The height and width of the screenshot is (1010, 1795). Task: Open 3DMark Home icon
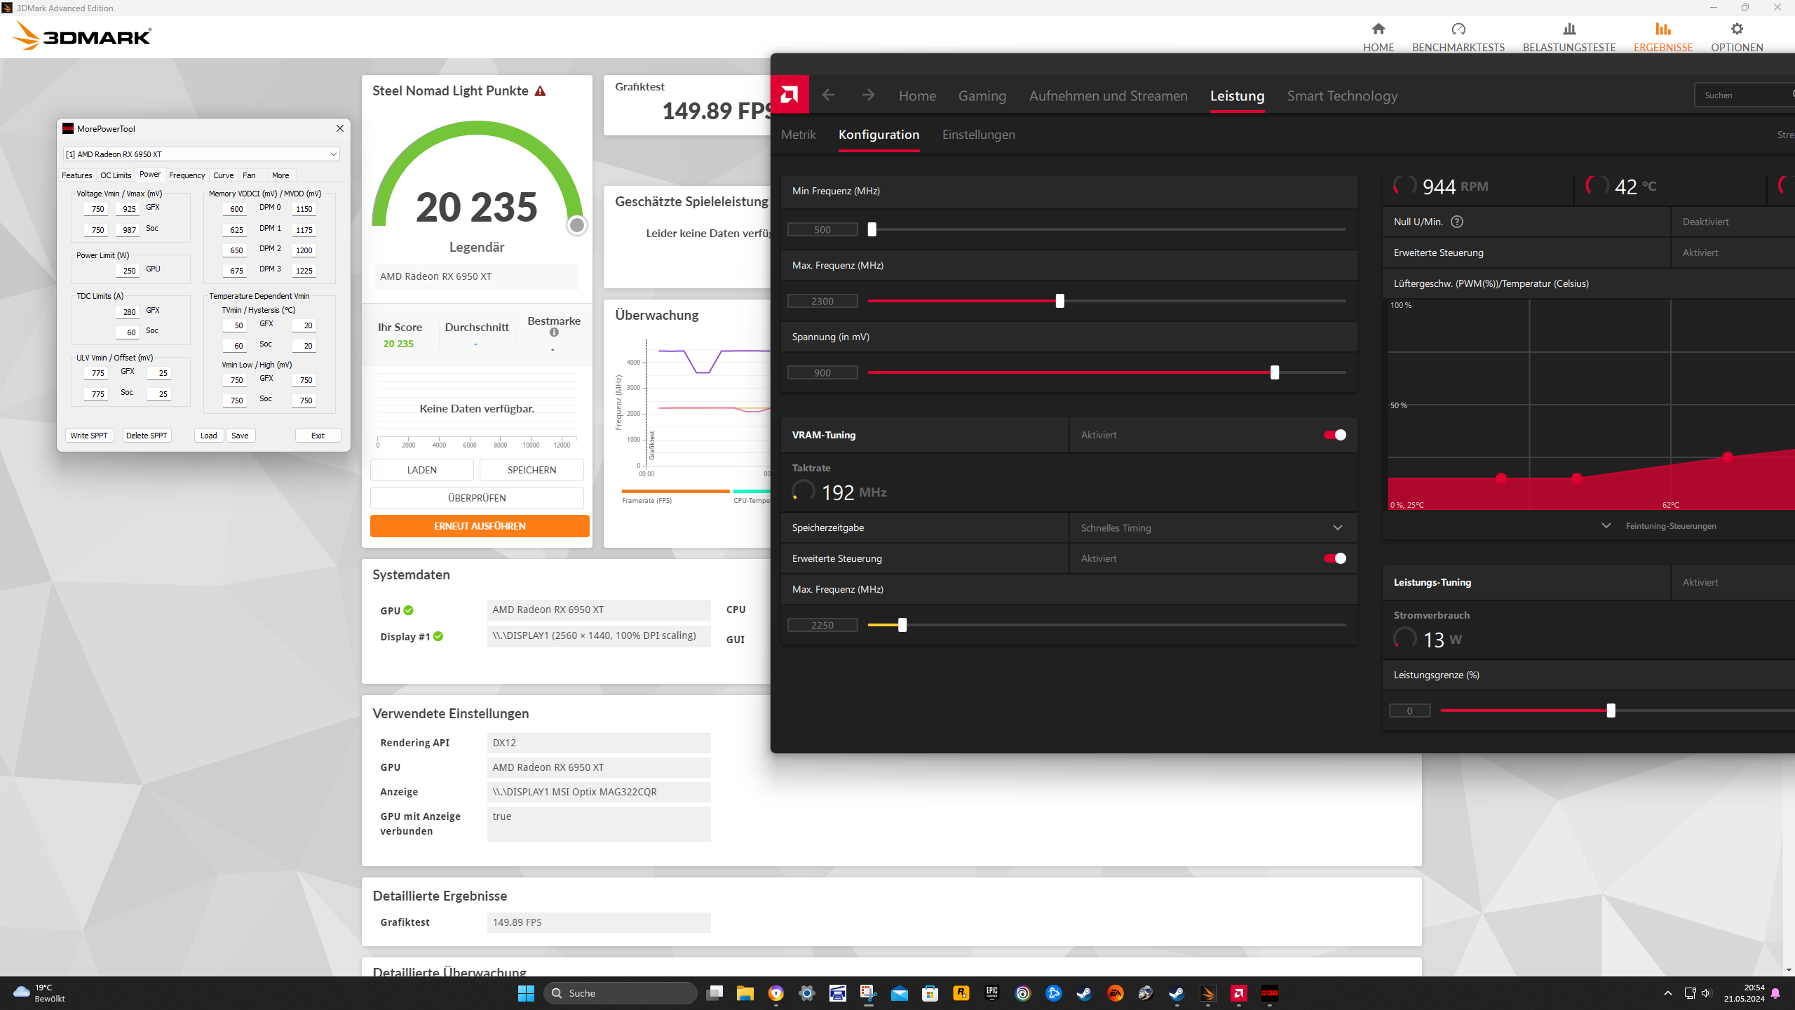[1378, 29]
